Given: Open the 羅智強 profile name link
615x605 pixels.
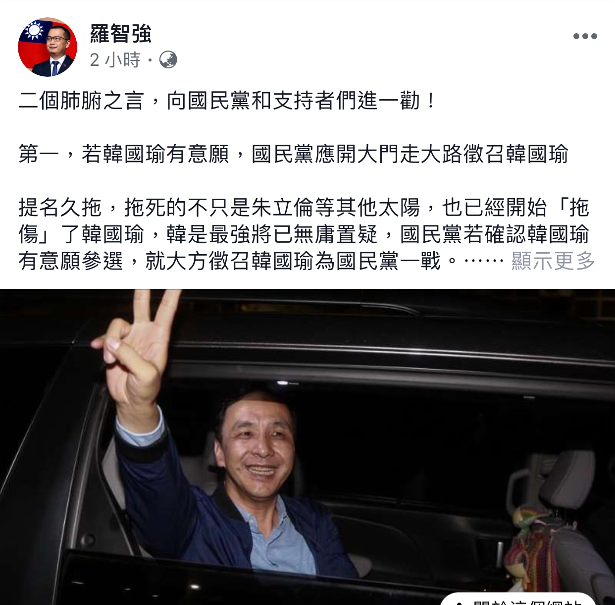Looking at the screenshot, I should pyautogui.click(x=120, y=34).
